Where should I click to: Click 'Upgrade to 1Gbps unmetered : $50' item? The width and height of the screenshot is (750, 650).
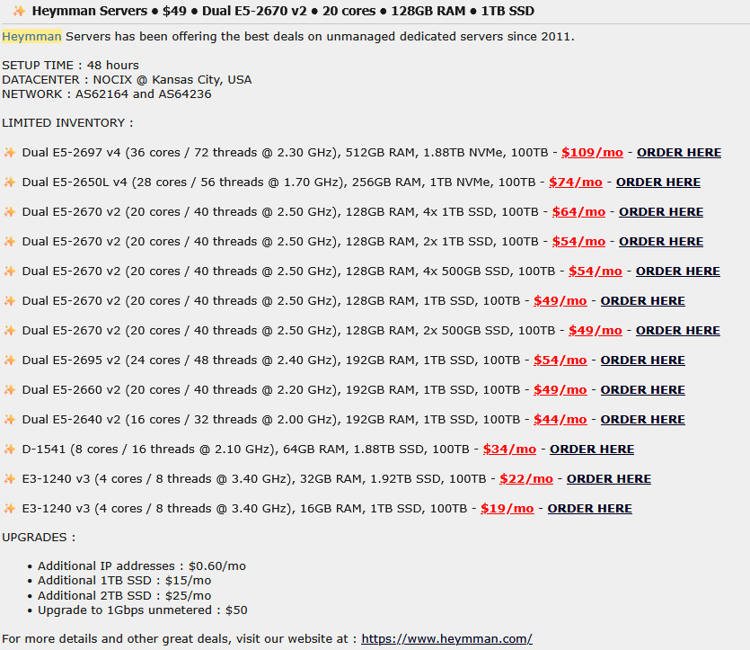[x=143, y=610]
